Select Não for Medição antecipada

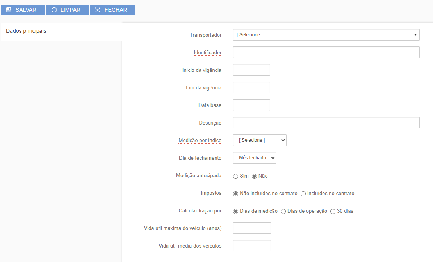tap(255, 176)
